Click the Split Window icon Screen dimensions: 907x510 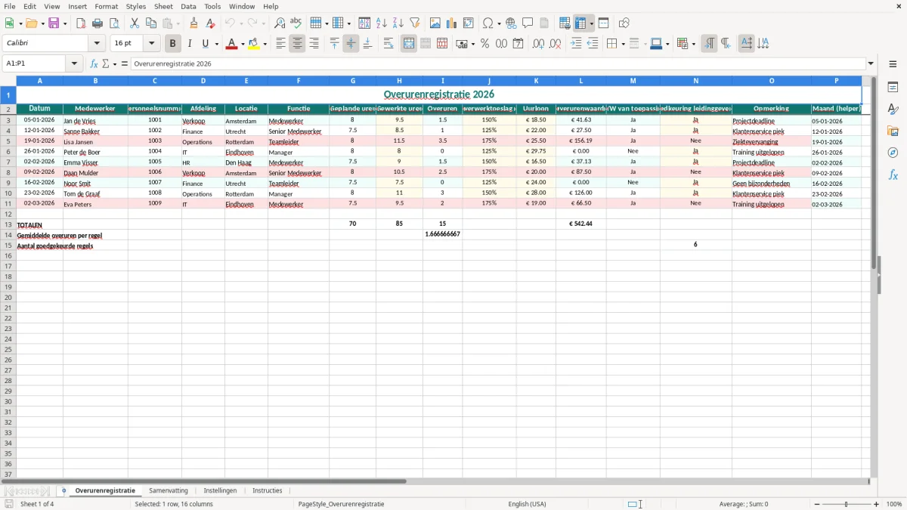coord(604,23)
